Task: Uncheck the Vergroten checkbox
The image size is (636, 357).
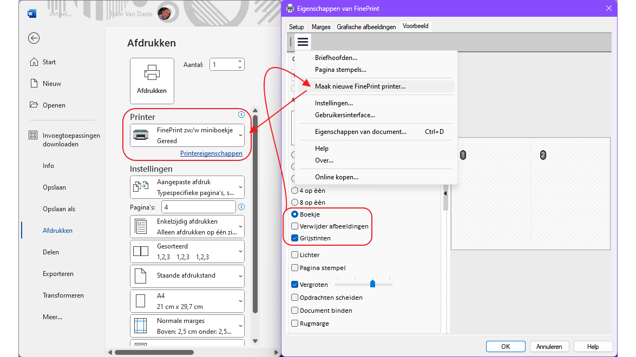Action: pos(295,285)
